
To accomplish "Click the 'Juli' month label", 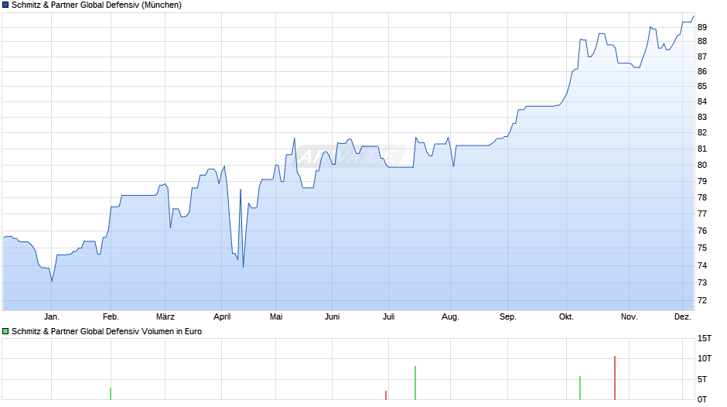I will (388, 317).
